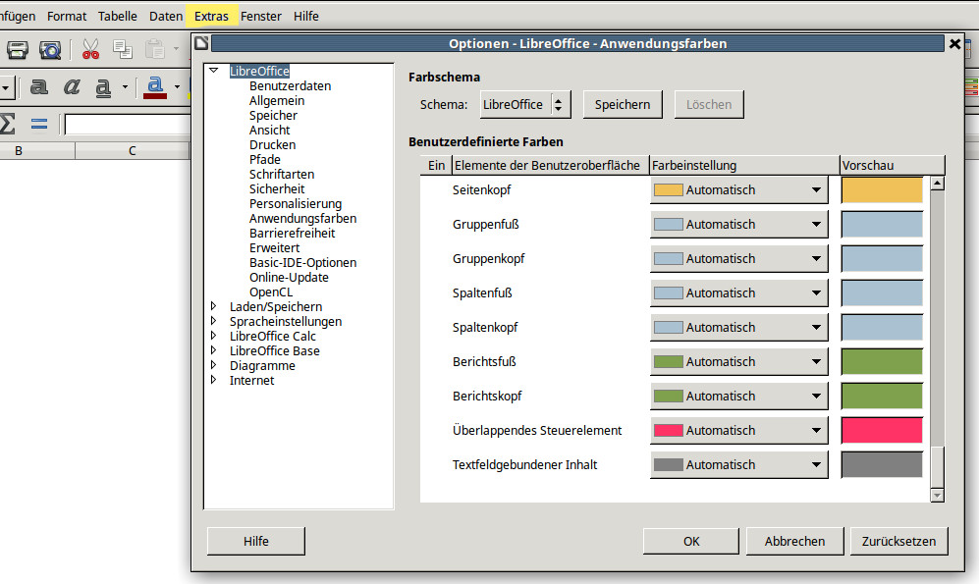
Task: Open the Fenster menu
Action: pyautogui.click(x=261, y=17)
